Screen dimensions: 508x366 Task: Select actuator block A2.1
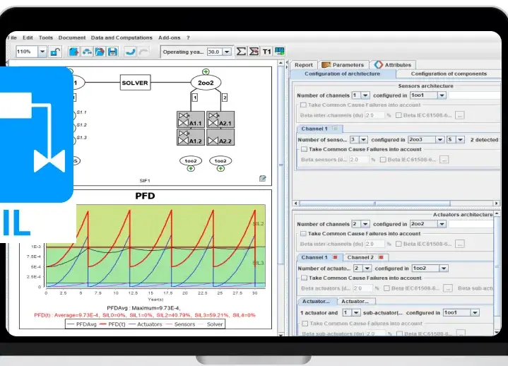(220, 119)
